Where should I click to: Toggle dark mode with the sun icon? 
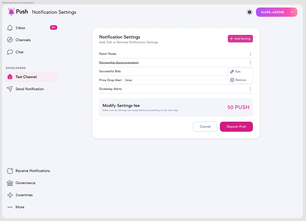pos(249,12)
